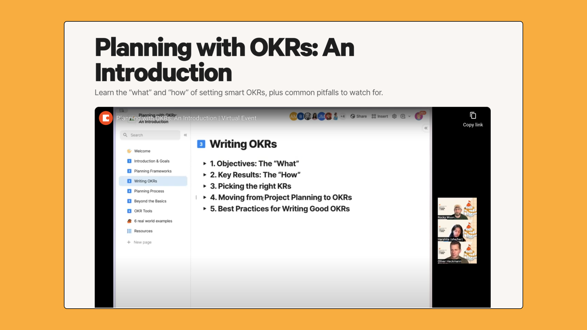Collapse the right panel double-chevron
This screenshot has width=587, height=330.
(x=426, y=128)
